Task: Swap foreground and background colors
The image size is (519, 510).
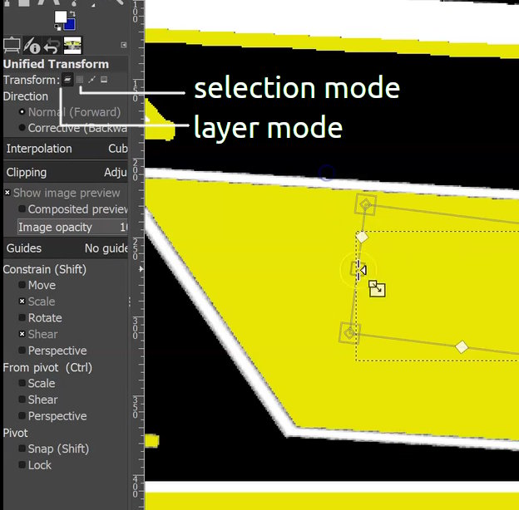Action: [72, 14]
